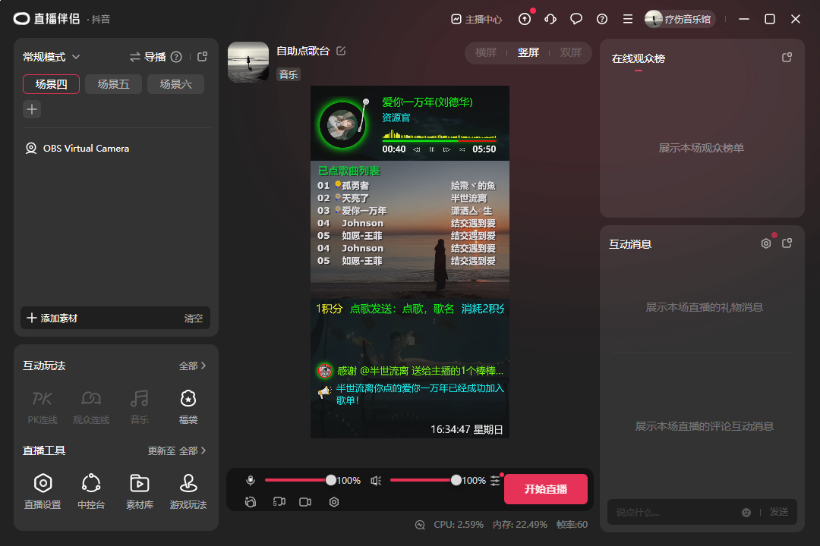The width and height of the screenshot is (820, 546).
Task: Open 游戏玩法 game play tool
Action: click(x=188, y=491)
